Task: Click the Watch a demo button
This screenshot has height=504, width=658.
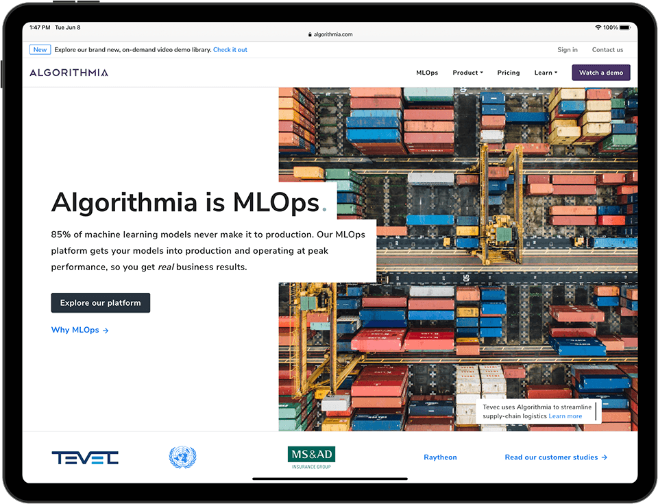Action: [601, 73]
